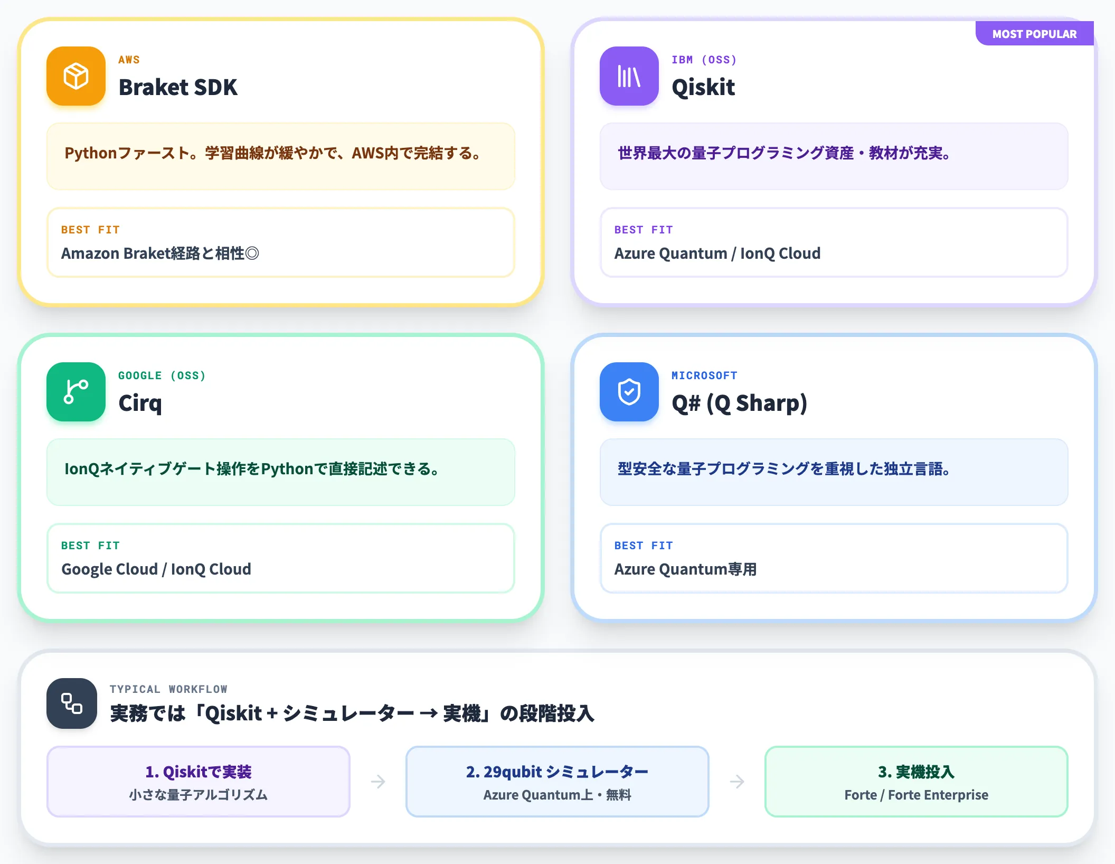Click 'Google Cloud / IonQ Cloud' best fit text
Image resolution: width=1115 pixels, height=864 pixels.
[x=156, y=569]
